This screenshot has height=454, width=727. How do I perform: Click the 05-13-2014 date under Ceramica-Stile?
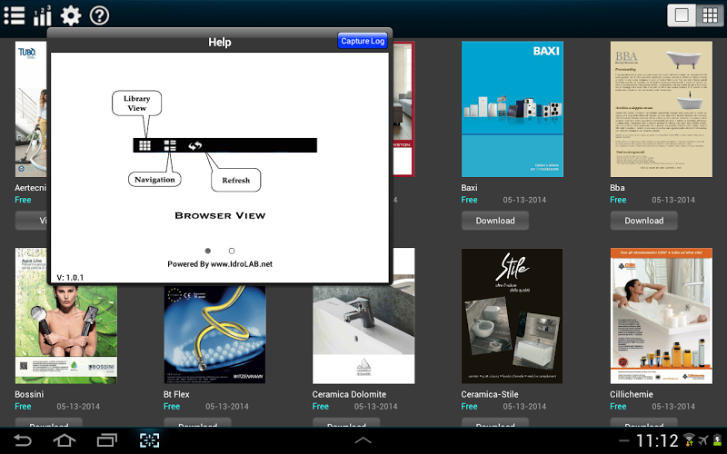[x=524, y=406]
